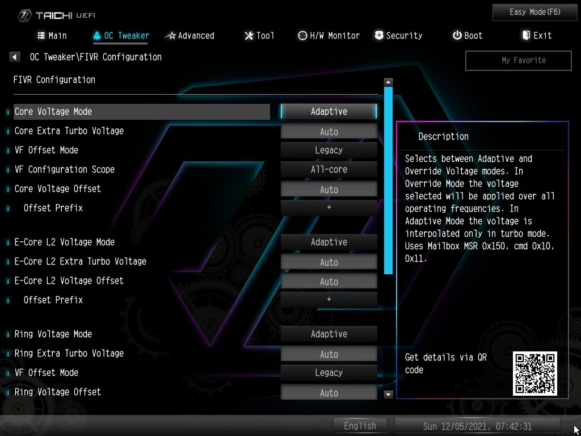Click the H/W Monitor gauge icon
This screenshot has height=436, width=581.
click(302, 36)
